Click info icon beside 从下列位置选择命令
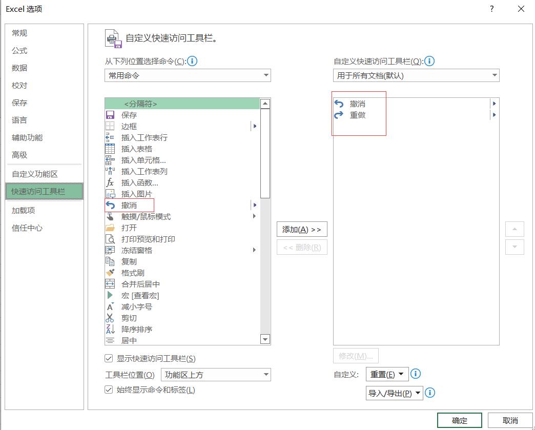Viewport: 535px width, 430px height. coord(193,61)
